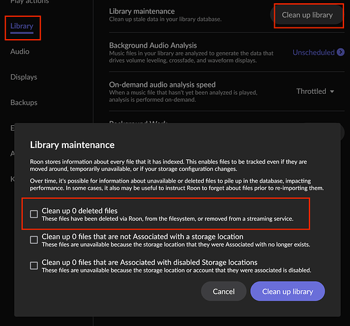Click the Unscheduled arrow circle icon
Image resolution: width=350 pixels, height=326 pixels.
[x=341, y=52]
